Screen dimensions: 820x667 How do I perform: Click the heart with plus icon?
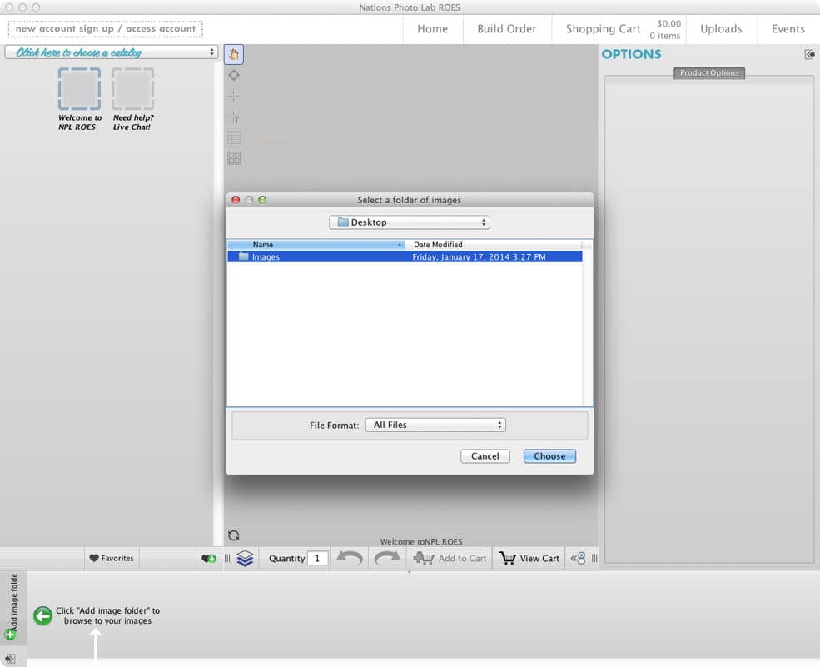click(x=209, y=559)
